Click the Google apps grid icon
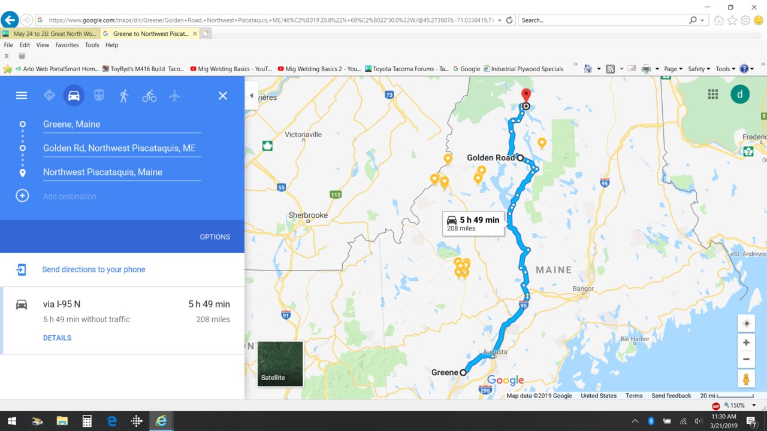This screenshot has width=767, height=431. click(x=713, y=94)
